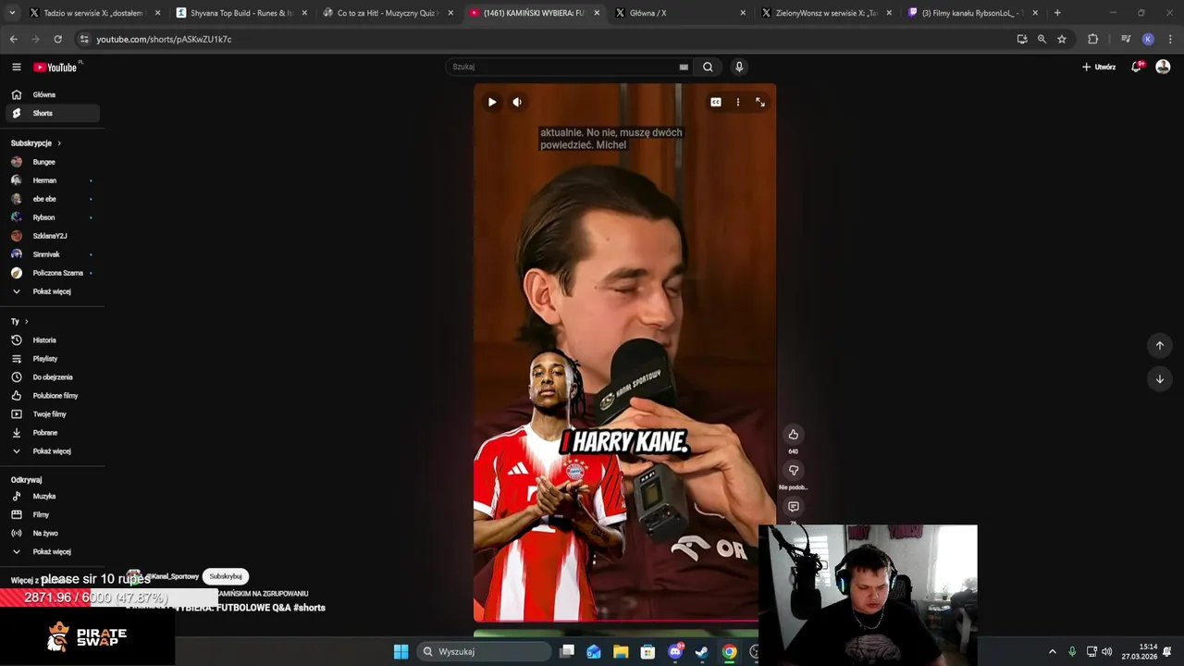1184x666 pixels.
Task: Open Twoje filmy in the sidebar
Action: pyautogui.click(x=52, y=414)
